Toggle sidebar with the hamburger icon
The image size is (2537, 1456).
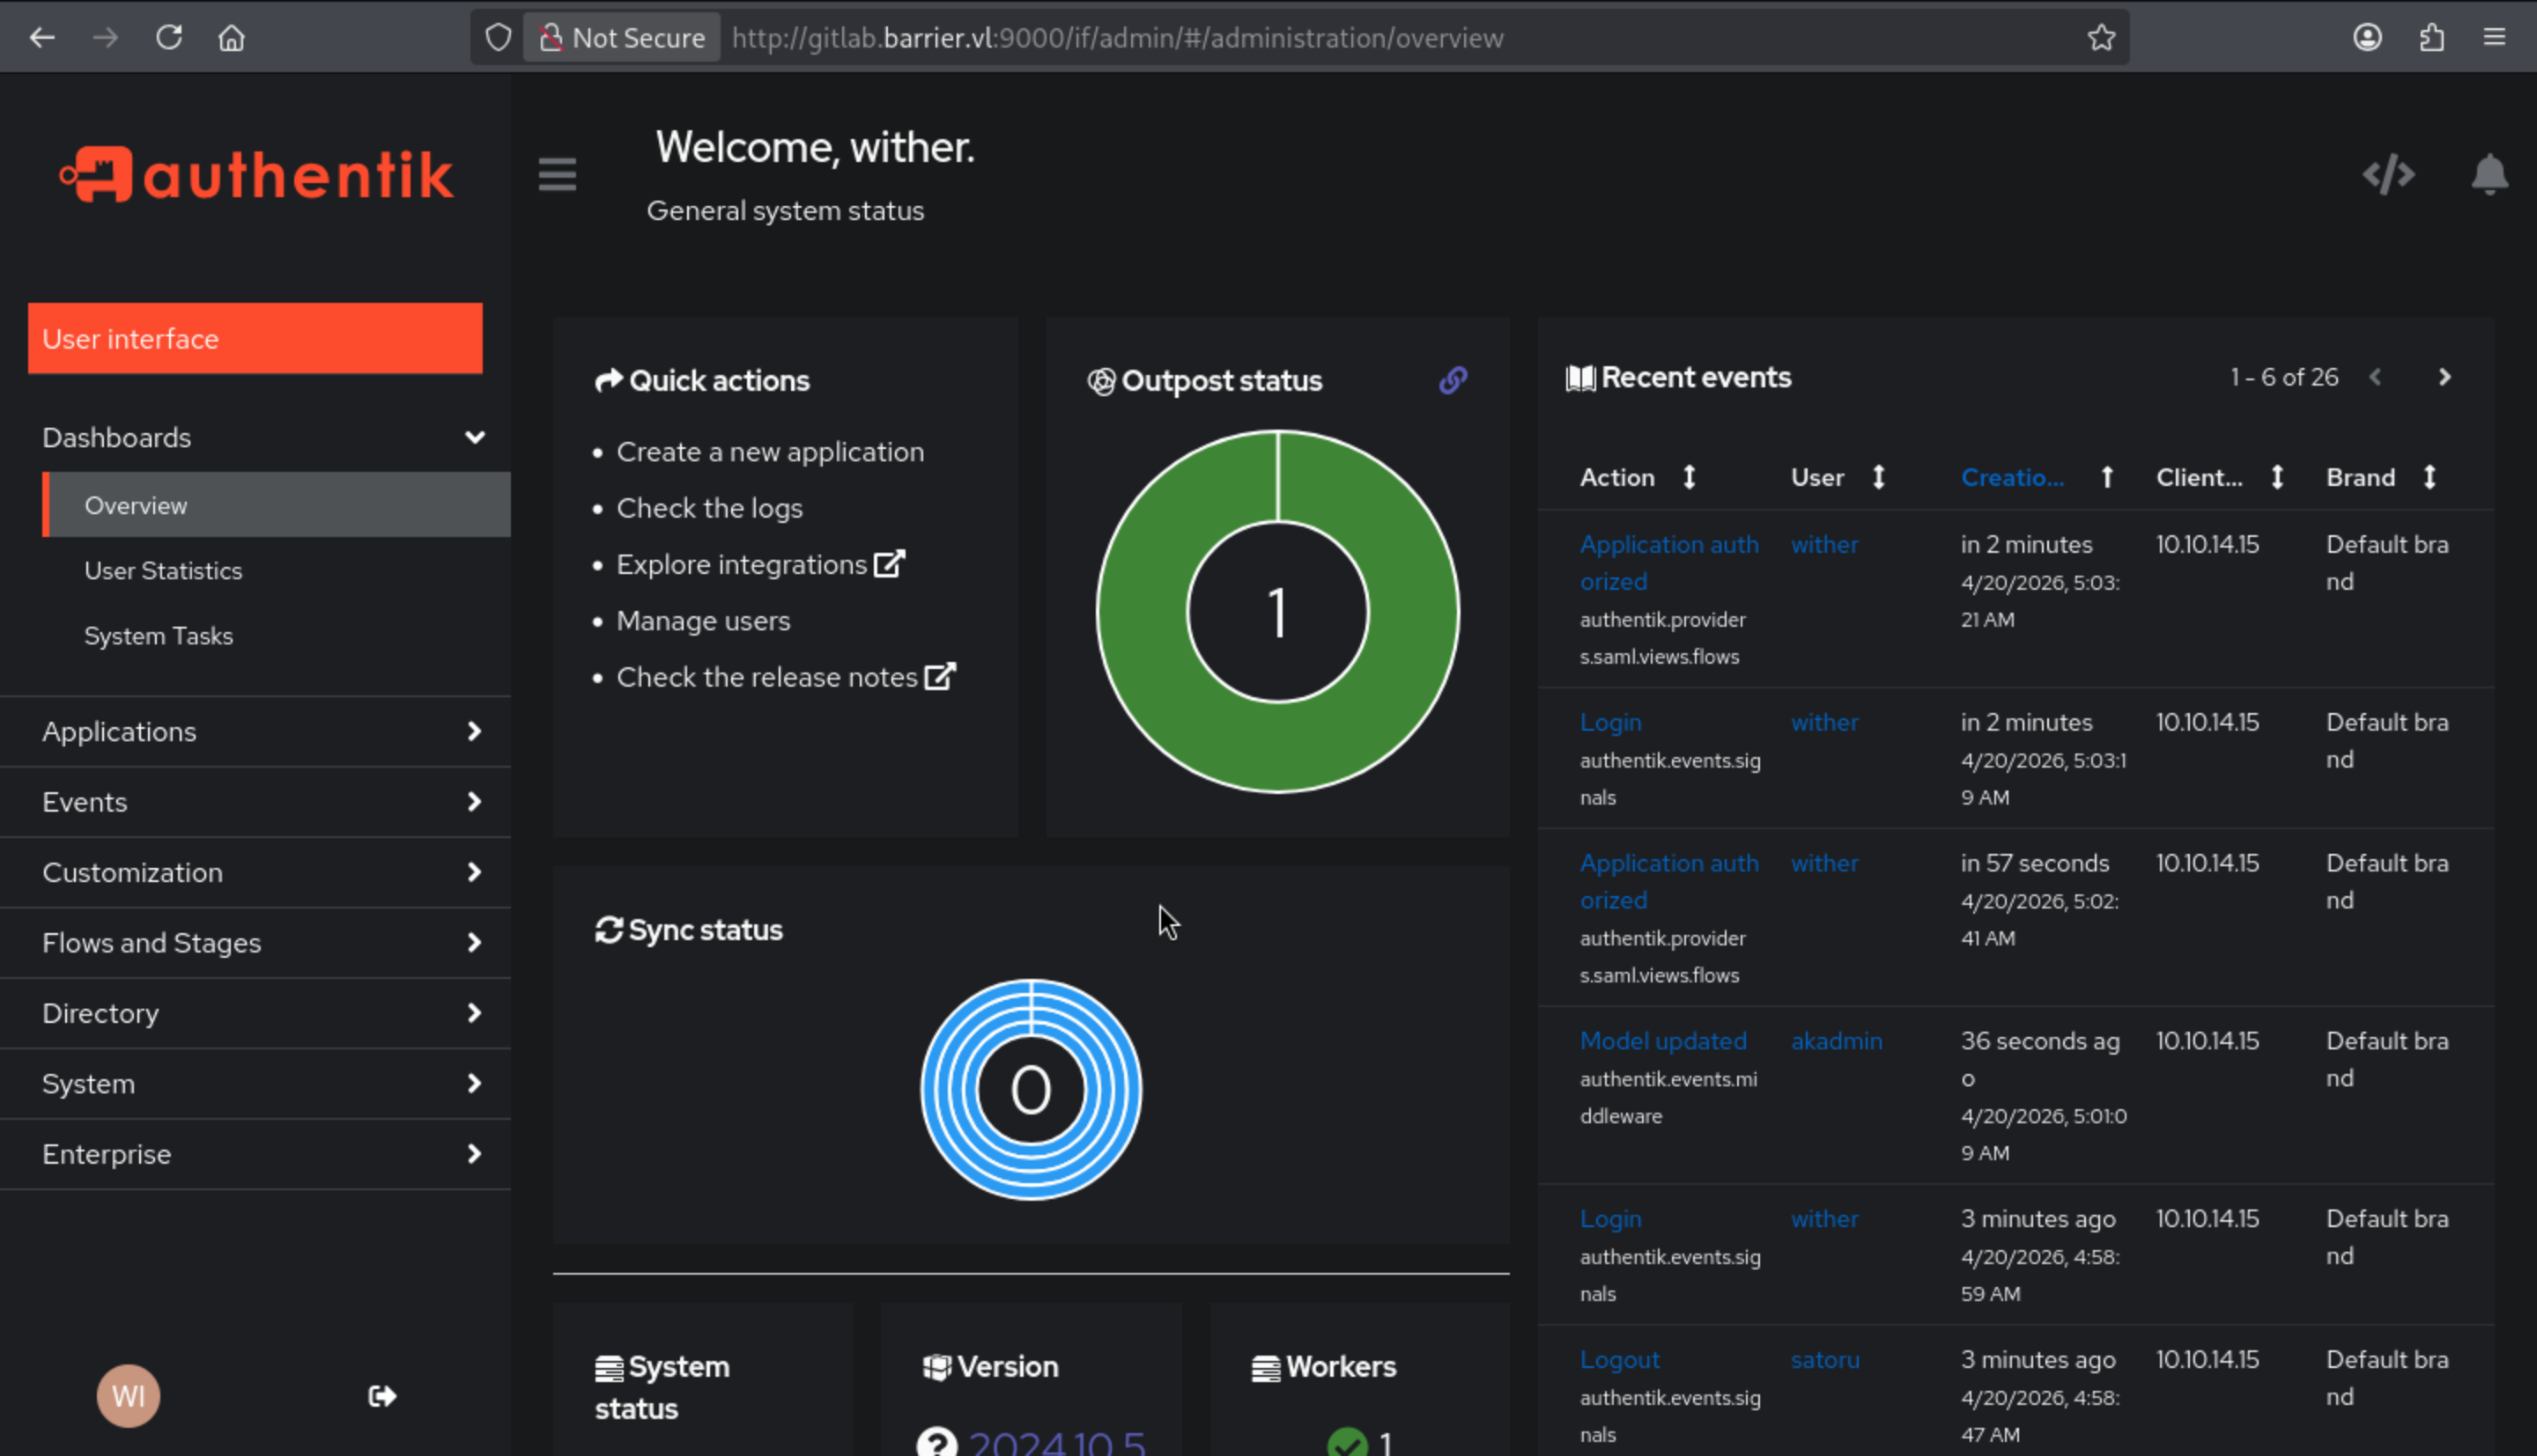tap(558, 175)
